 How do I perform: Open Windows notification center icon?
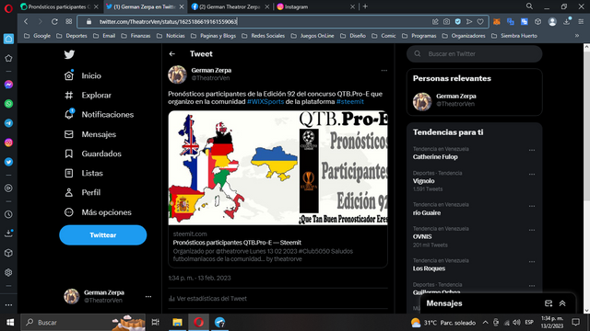[x=575, y=323]
